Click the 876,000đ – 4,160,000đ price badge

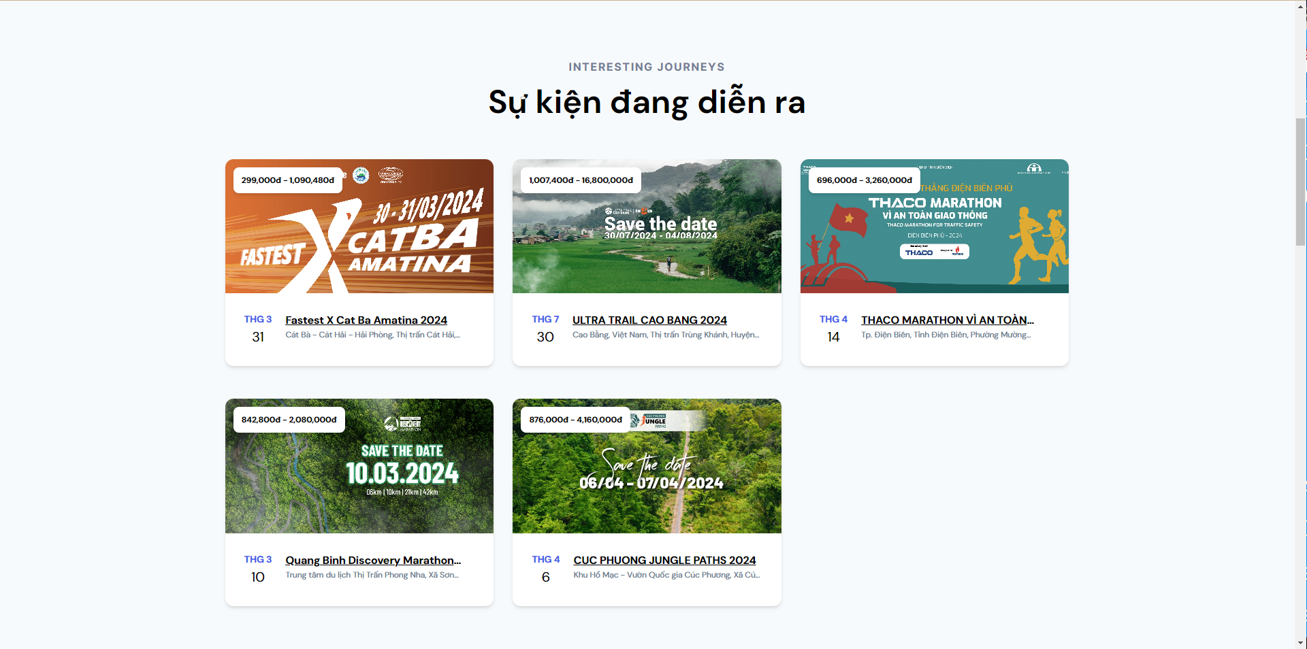click(x=576, y=420)
